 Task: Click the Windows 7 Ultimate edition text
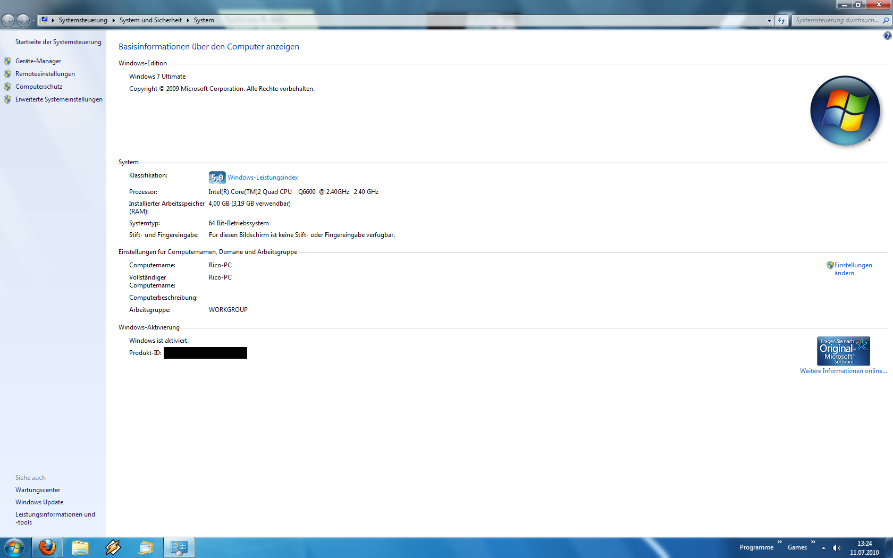coord(157,77)
